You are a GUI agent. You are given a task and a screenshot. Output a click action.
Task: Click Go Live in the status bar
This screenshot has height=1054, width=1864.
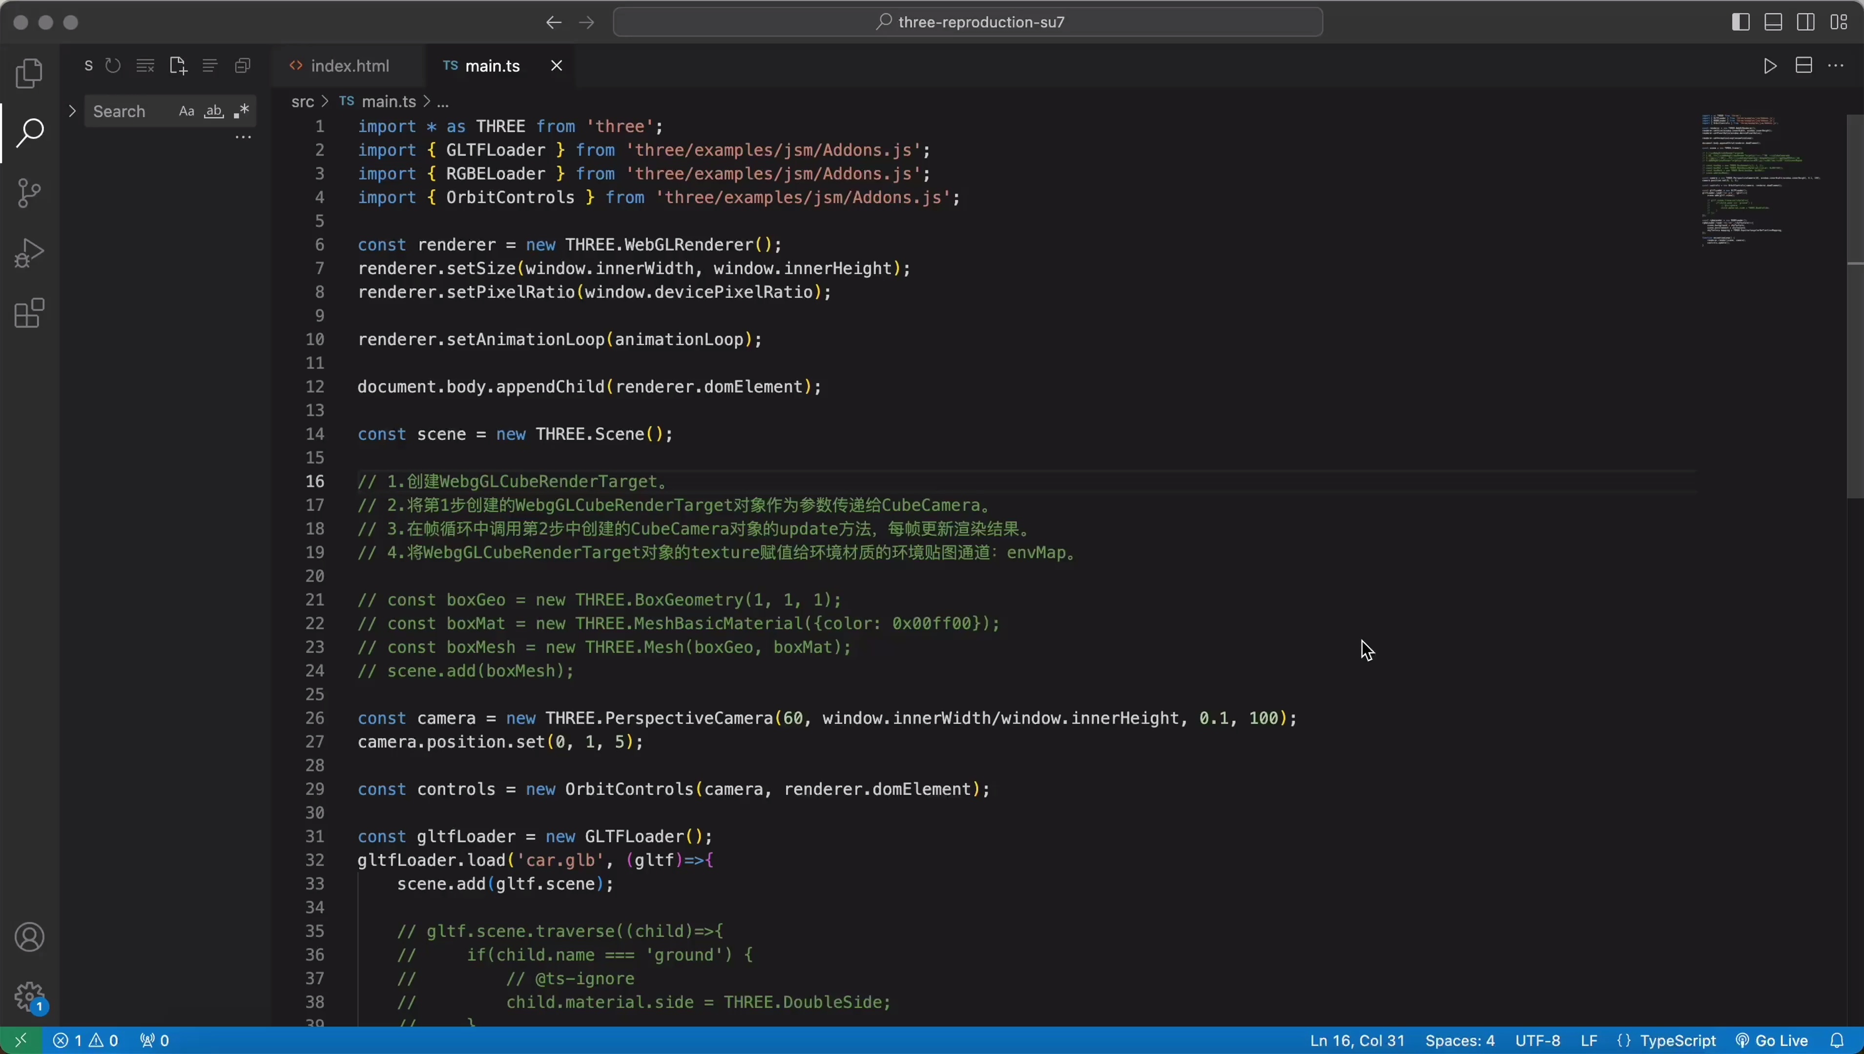(1773, 1041)
